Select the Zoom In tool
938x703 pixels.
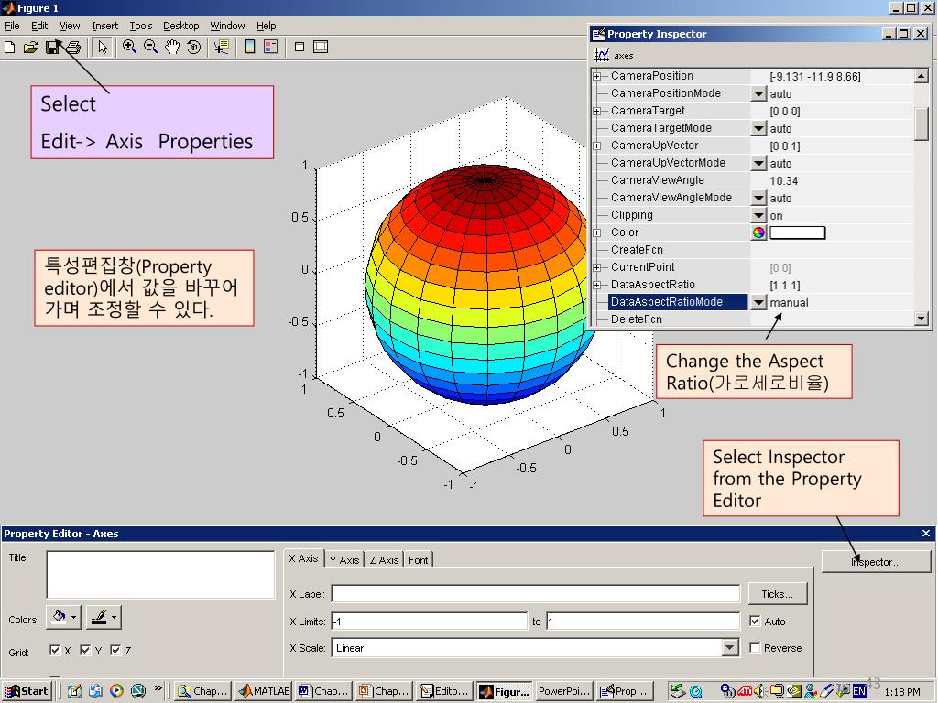(130, 48)
